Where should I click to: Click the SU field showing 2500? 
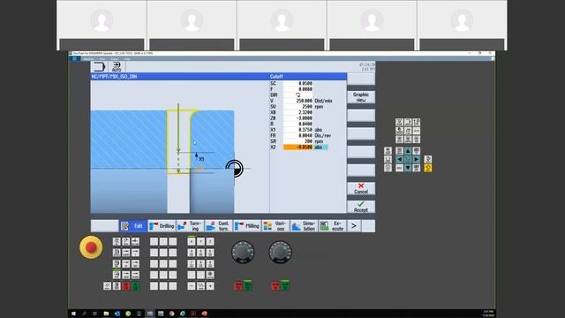[298, 106]
